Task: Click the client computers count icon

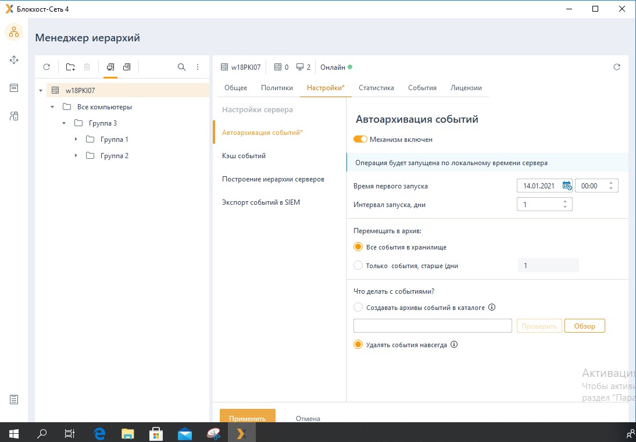Action: [x=300, y=67]
